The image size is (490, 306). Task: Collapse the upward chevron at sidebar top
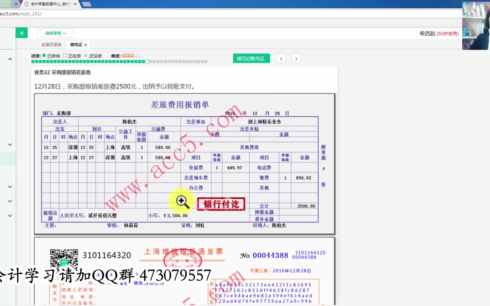coord(10,59)
